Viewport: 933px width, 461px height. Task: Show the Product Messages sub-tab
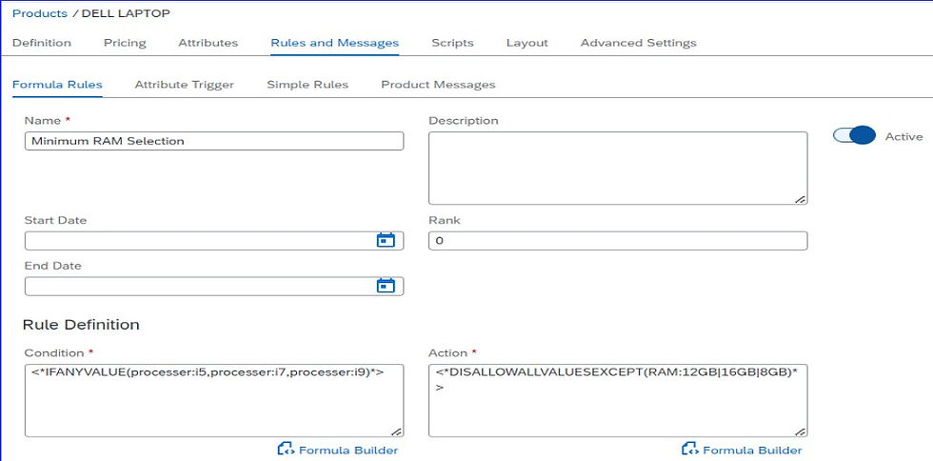pyautogui.click(x=438, y=85)
